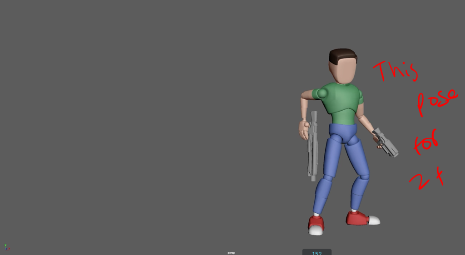465x255 pixels.
Task: Select the pistol in the character's hand
Action: (x=385, y=142)
